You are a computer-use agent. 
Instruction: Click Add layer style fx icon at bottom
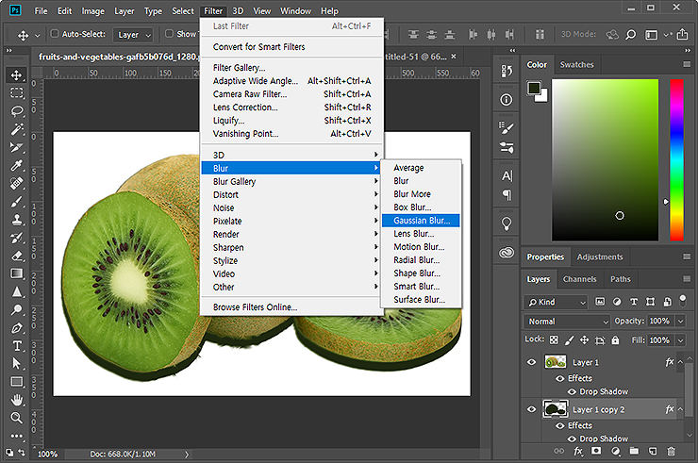(578, 452)
